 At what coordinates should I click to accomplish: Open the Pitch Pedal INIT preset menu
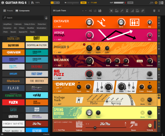(60, 40)
